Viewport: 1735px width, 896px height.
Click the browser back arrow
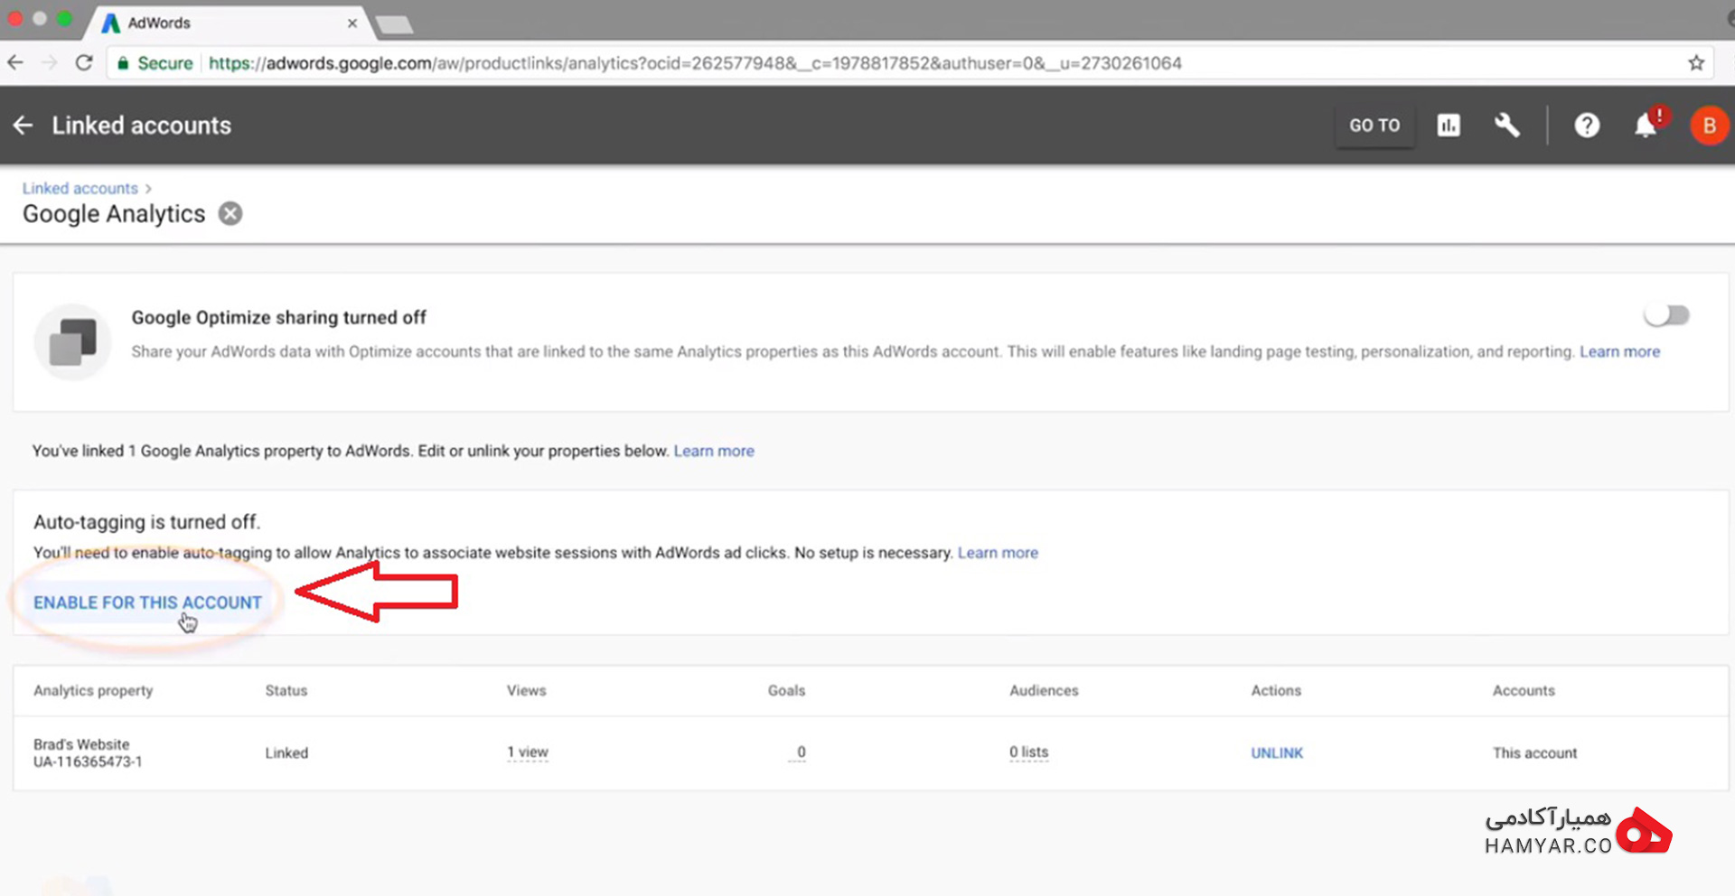[15, 63]
